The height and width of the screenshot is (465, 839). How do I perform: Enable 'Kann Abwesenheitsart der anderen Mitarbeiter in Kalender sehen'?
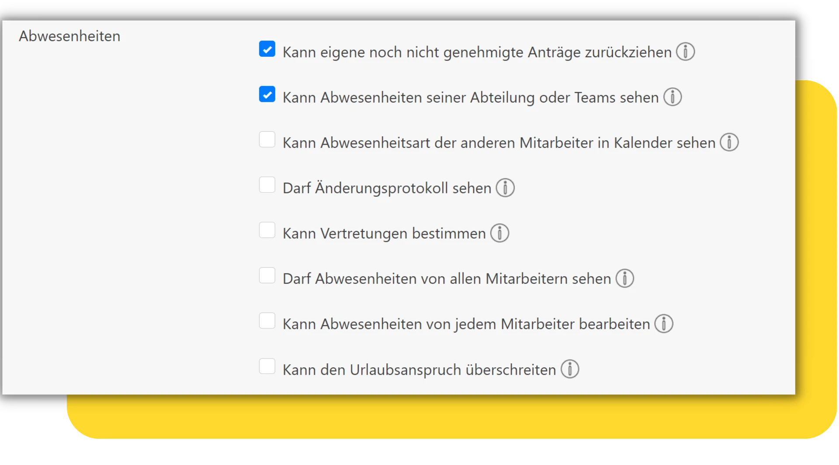[x=267, y=140]
